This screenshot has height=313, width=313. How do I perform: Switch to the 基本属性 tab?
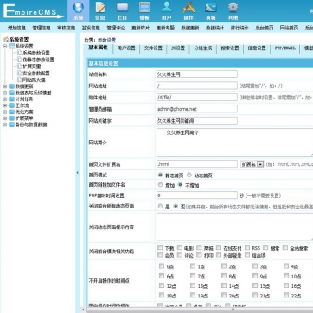tap(98, 48)
